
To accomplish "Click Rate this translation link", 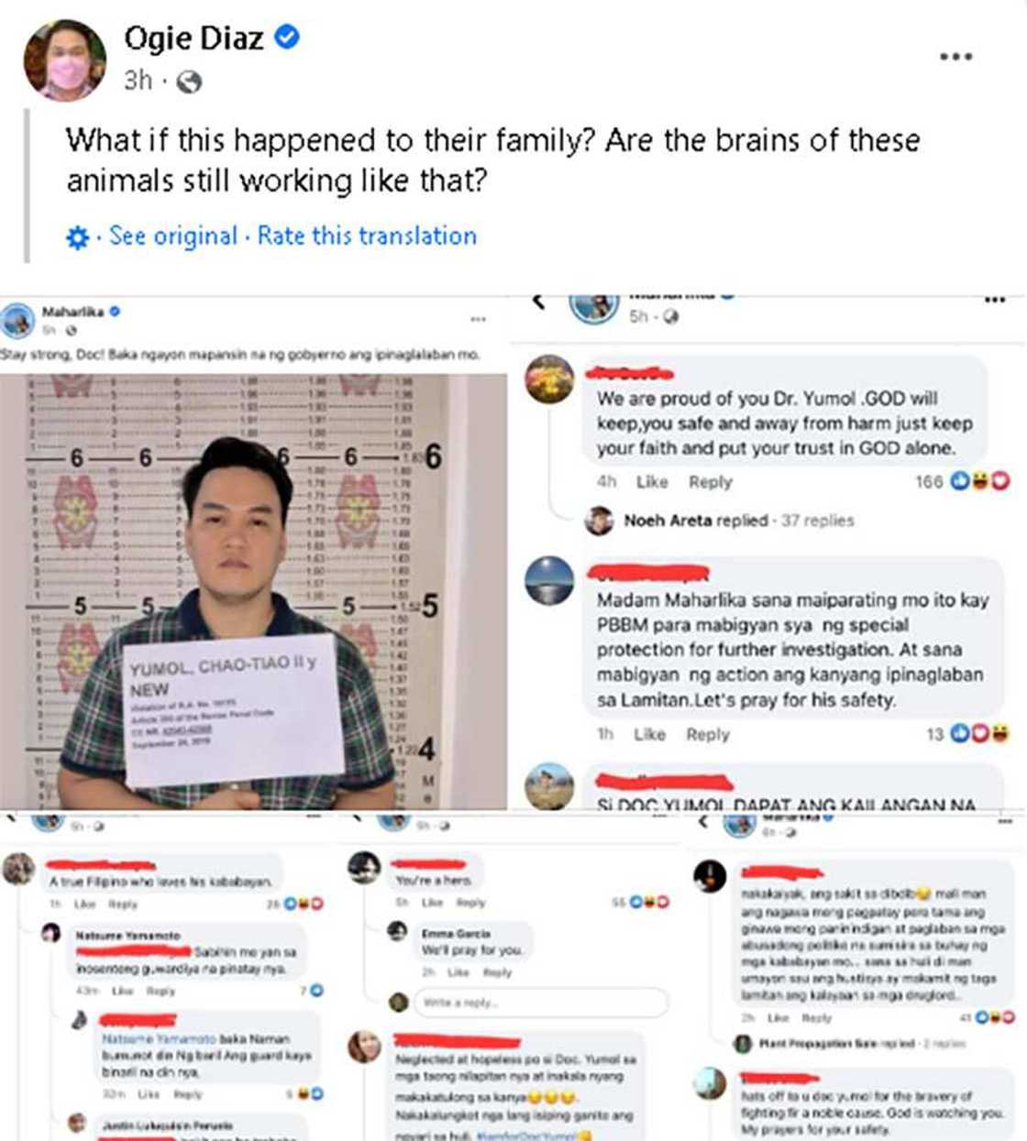I will click(x=367, y=236).
